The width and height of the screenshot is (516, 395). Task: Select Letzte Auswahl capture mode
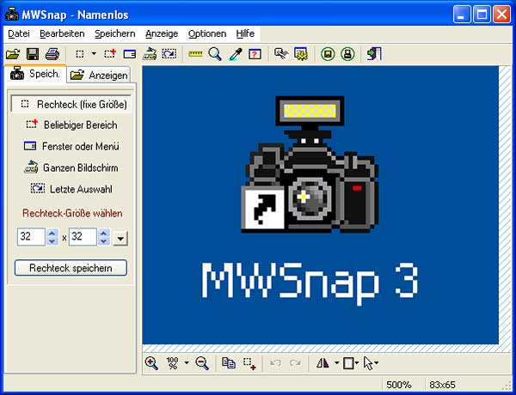71,189
